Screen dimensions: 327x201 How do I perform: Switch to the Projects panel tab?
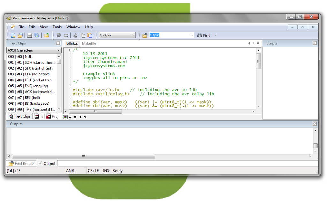[52, 116]
